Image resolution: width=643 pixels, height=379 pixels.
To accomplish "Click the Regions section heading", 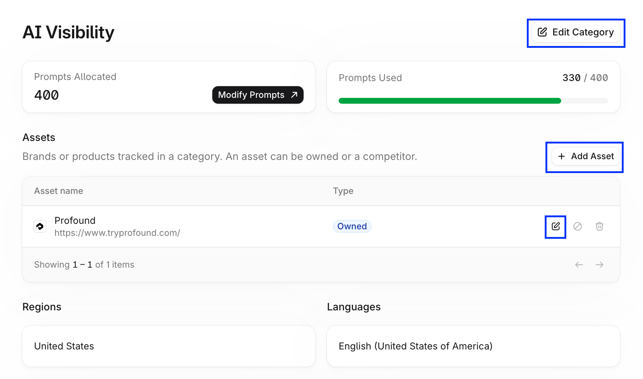I will tap(42, 307).
